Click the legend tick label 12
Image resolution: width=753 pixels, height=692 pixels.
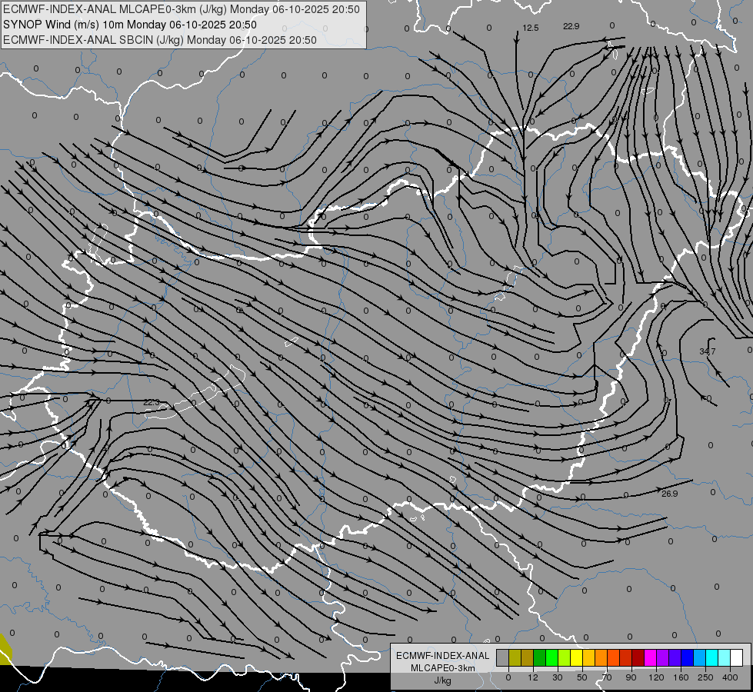point(533,677)
